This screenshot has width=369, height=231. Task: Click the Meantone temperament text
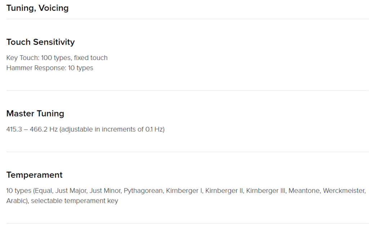point(304,191)
